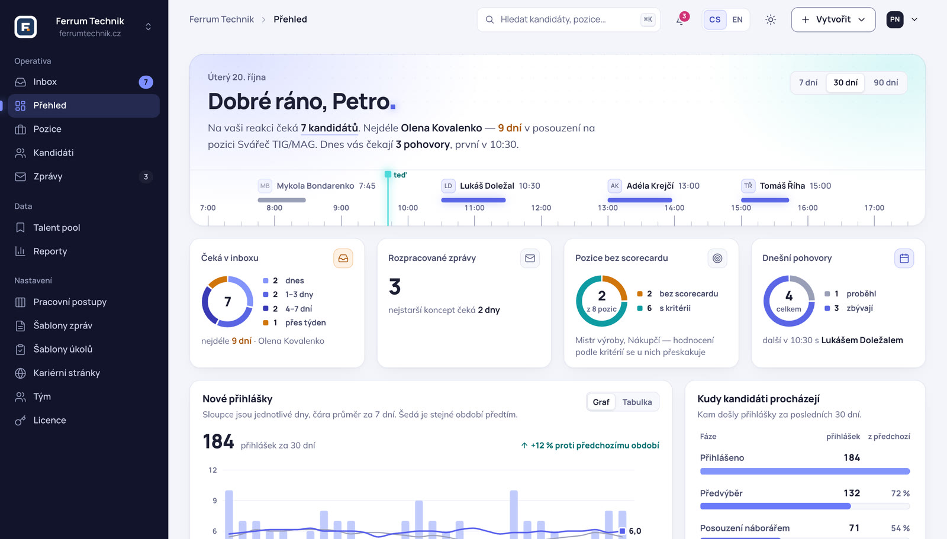Click the Tomáš Říha interview bar

(x=765, y=200)
